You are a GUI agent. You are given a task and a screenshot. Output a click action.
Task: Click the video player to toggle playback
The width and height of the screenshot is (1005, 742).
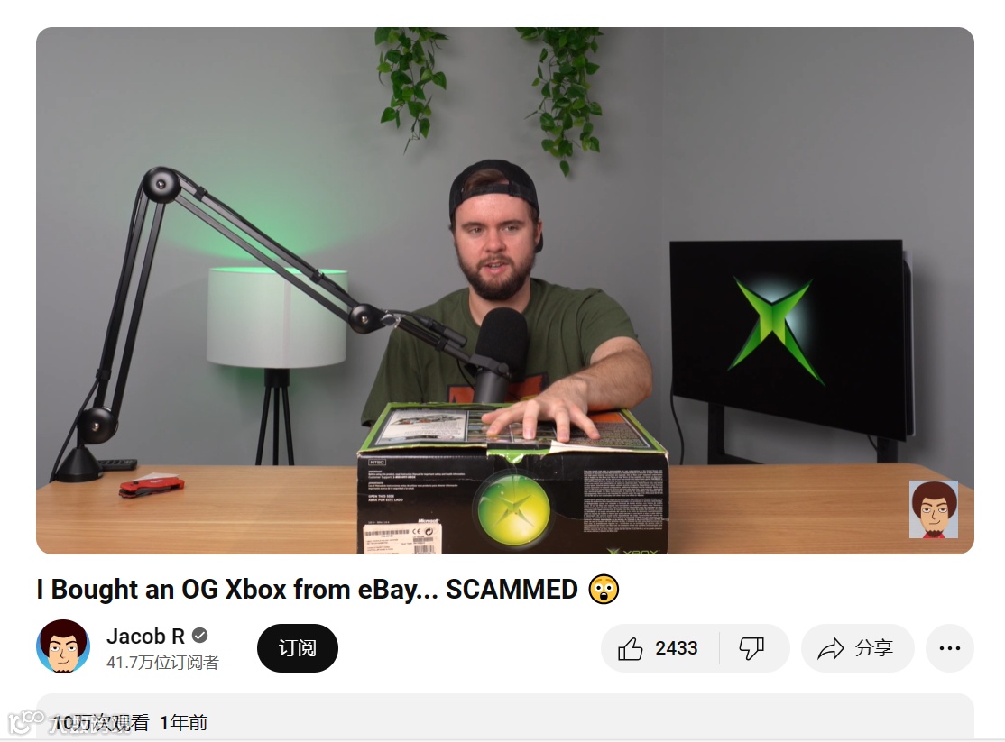(505, 290)
